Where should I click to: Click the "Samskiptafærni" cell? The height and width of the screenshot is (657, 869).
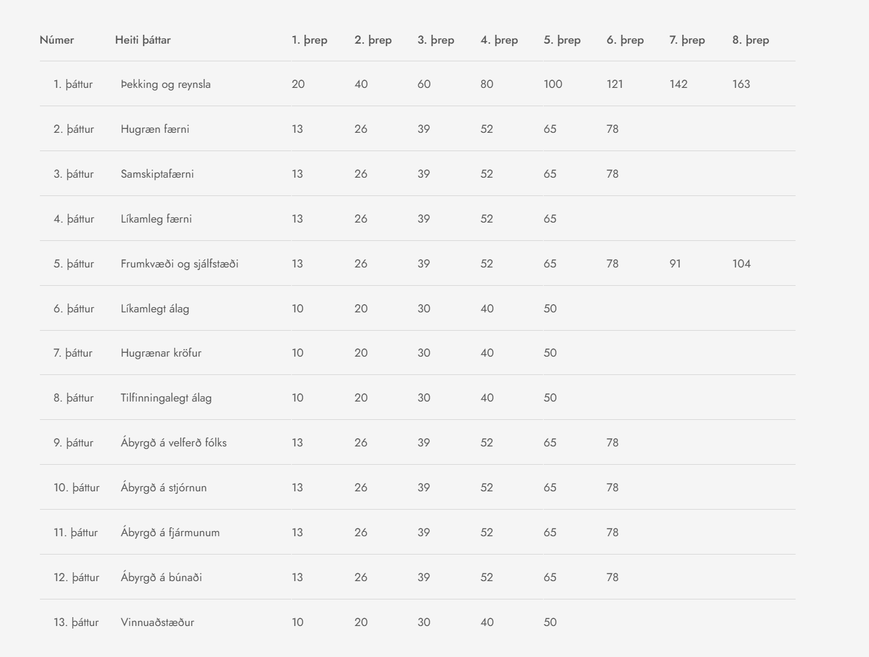click(x=158, y=174)
